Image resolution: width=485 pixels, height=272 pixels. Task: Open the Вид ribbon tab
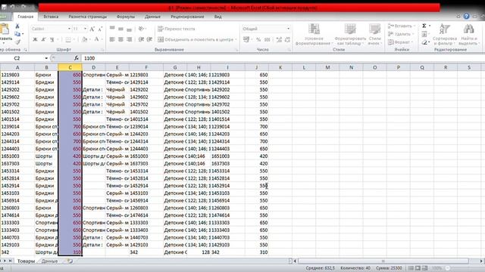pos(217,17)
